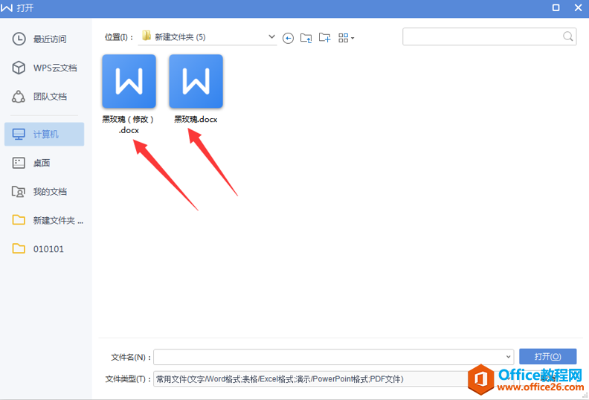The width and height of the screenshot is (589, 400).
Task: Click the WPS logo in the title bar
Action: 7,7
